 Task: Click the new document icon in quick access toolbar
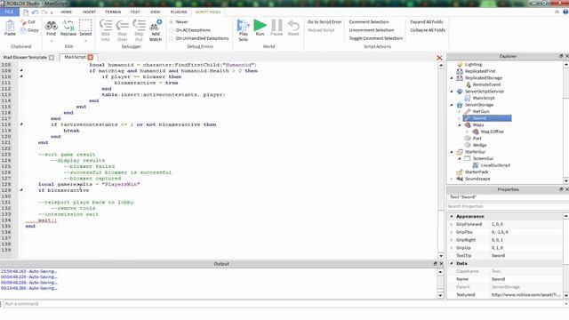26,12
